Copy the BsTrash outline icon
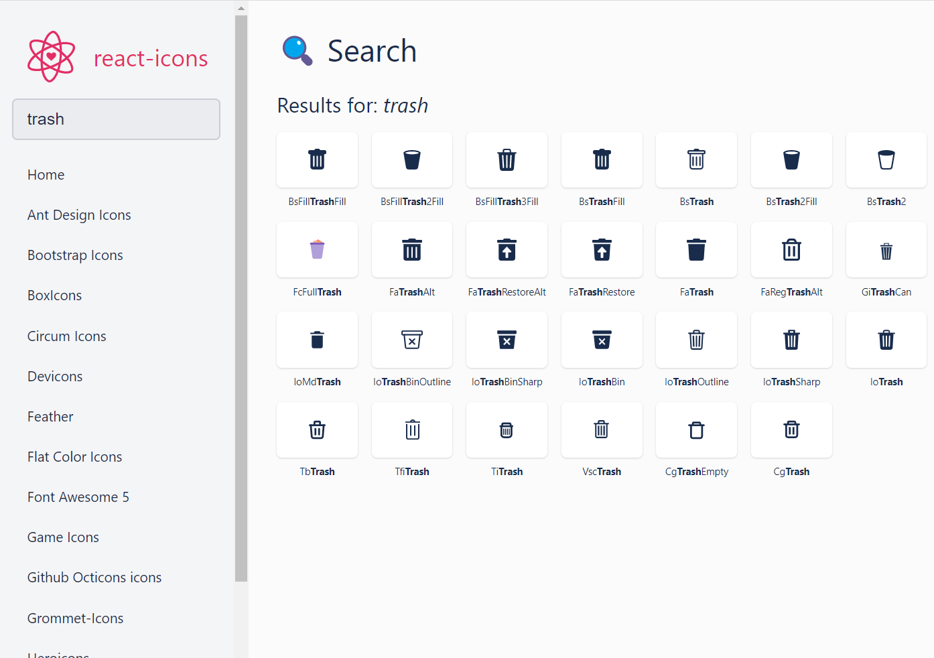The width and height of the screenshot is (934, 658). tap(697, 160)
